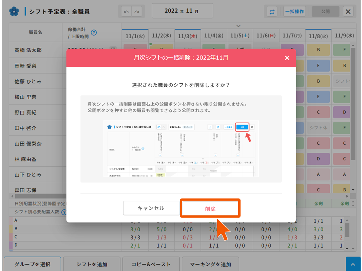The height and width of the screenshot is (271, 362).
Task: Expand the blue up-chevron panel button
Action: pyautogui.click(x=353, y=264)
